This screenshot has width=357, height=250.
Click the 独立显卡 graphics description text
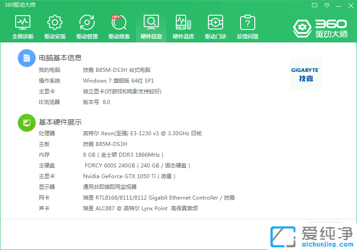pyautogui.click(x=122, y=92)
